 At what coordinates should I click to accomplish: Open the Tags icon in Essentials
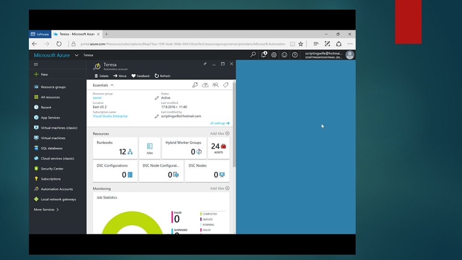[x=226, y=85]
